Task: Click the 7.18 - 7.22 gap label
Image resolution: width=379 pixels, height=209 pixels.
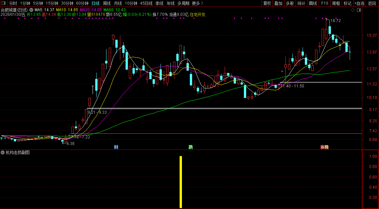Action: (x=81, y=137)
